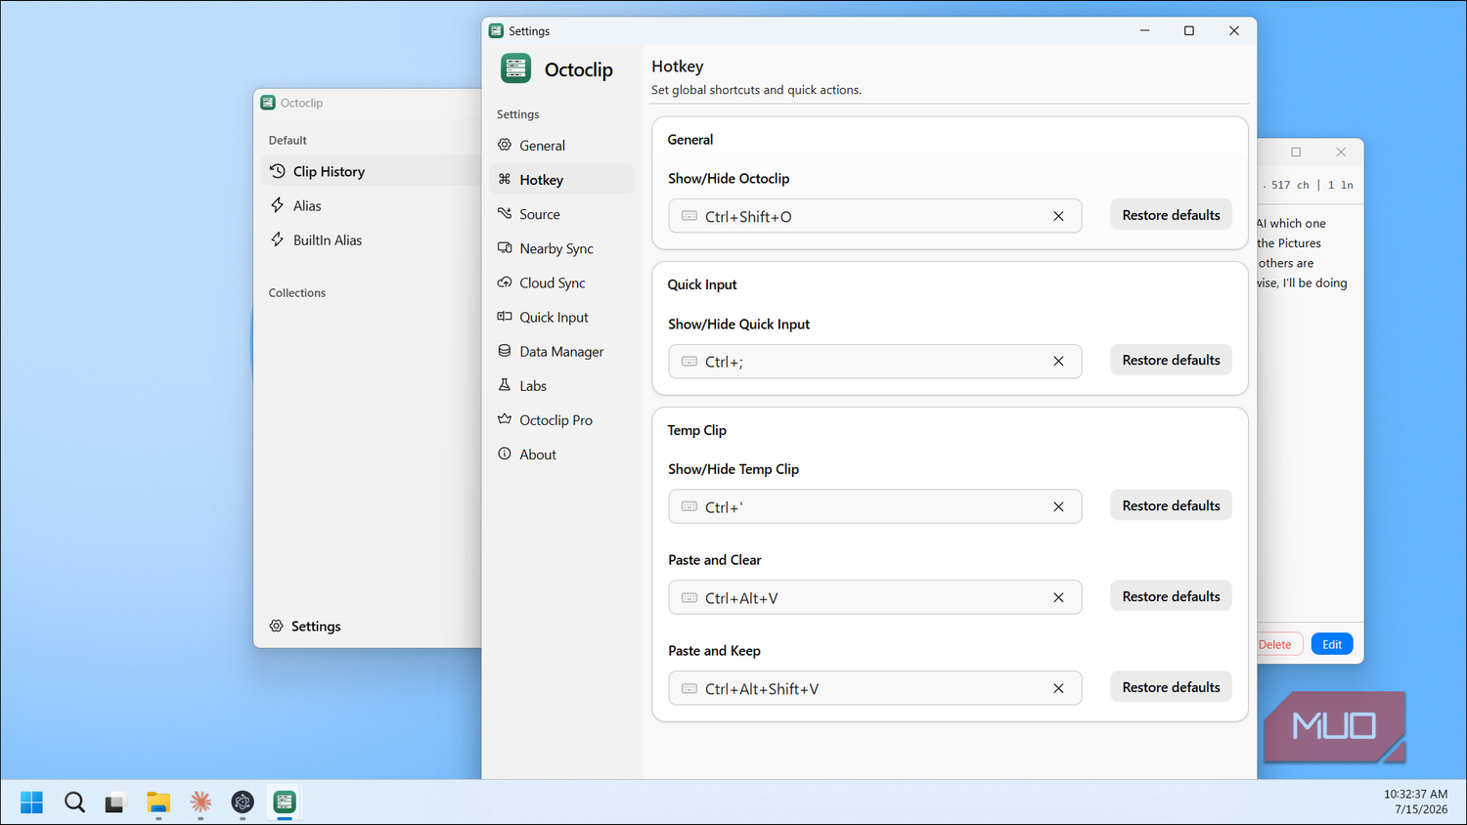Click the Labs flask icon
The width and height of the screenshot is (1467, 825).
click(505, 384)
